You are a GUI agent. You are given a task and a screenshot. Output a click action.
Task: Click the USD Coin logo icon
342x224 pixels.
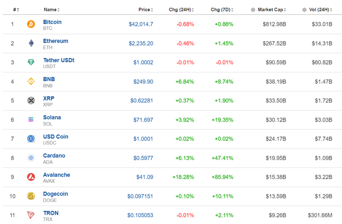pos(31,139)
